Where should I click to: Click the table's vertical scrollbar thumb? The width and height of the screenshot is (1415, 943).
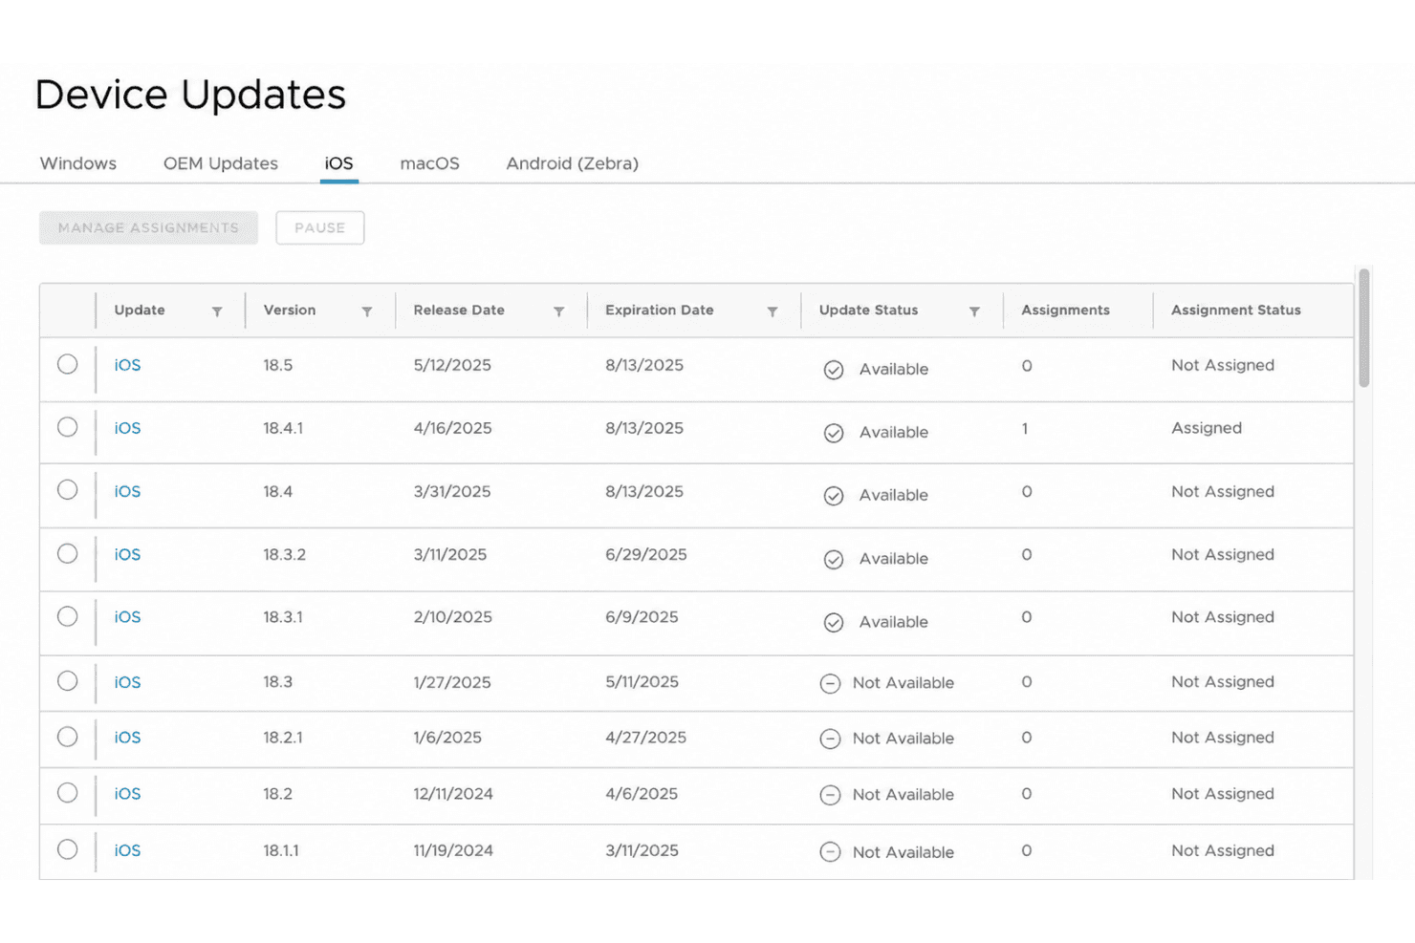1364,328
